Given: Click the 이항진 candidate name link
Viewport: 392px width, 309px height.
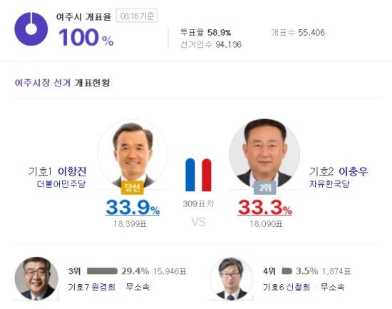Looking at the screenshot, I should 72,171.
